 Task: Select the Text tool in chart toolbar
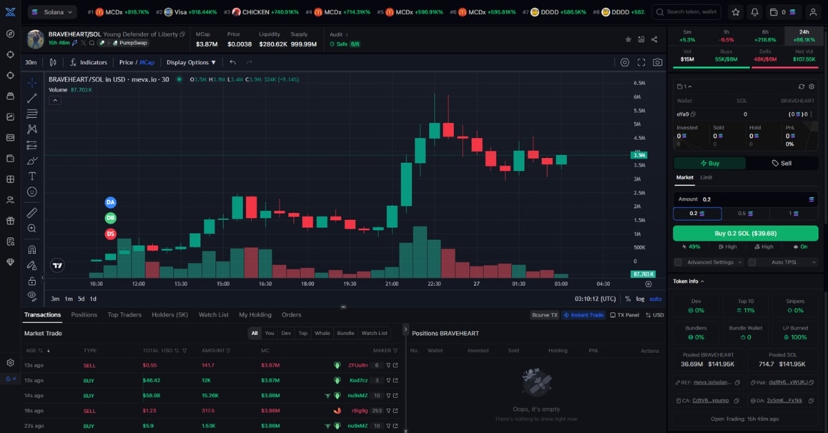point(32,176)
